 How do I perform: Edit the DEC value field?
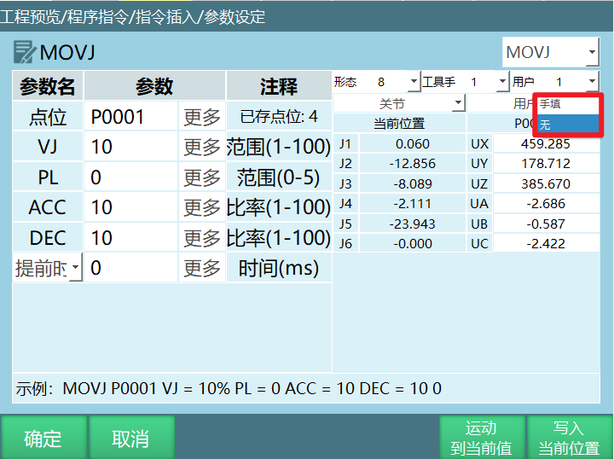[131, 238]
